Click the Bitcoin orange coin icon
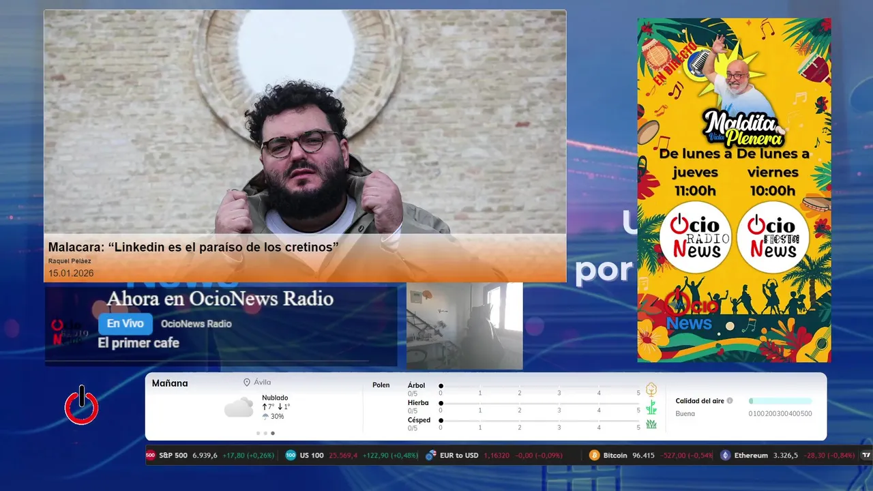 pos(594,455)
